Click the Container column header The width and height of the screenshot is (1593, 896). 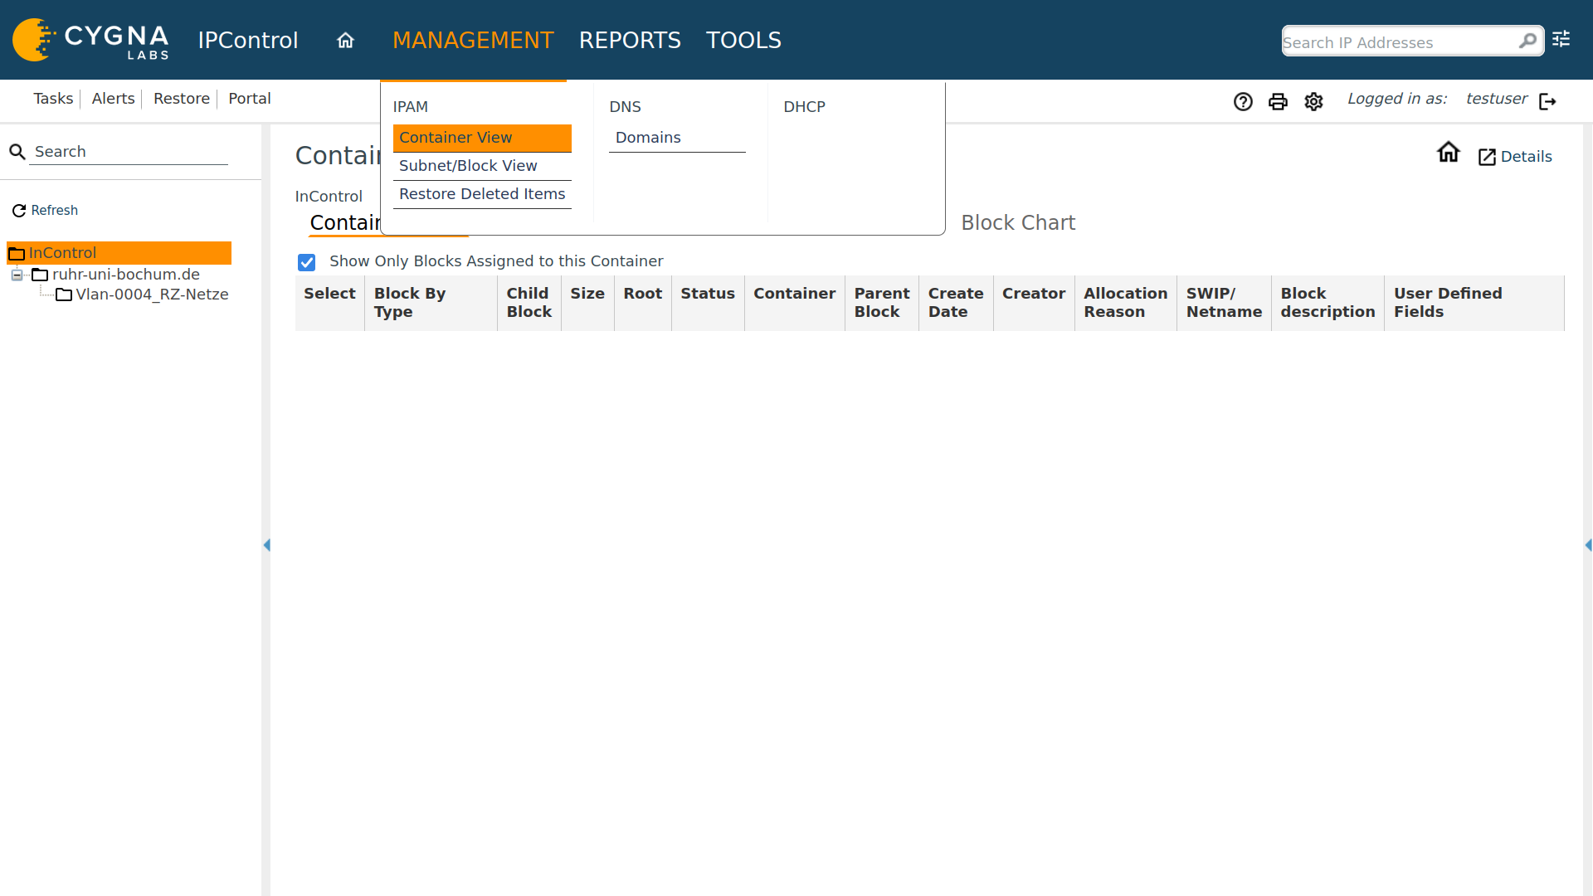pyautogui.click(x=795, y=303)
